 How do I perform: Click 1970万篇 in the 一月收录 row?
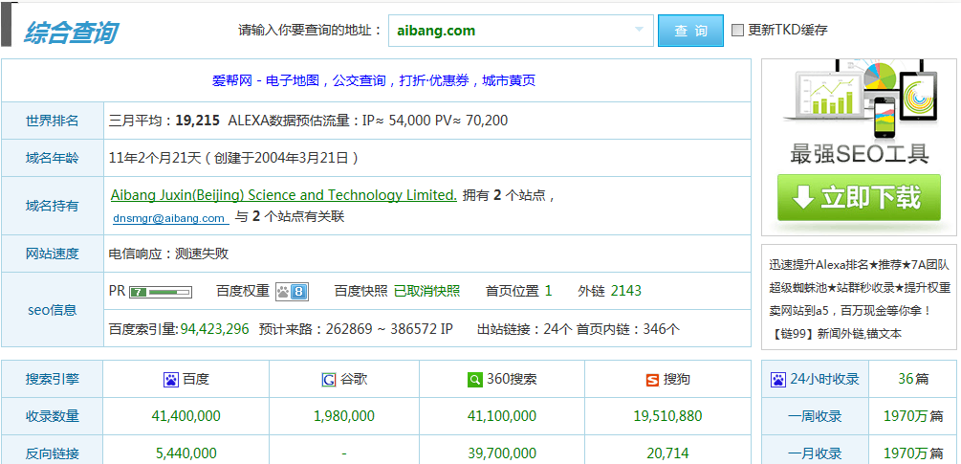913,453
